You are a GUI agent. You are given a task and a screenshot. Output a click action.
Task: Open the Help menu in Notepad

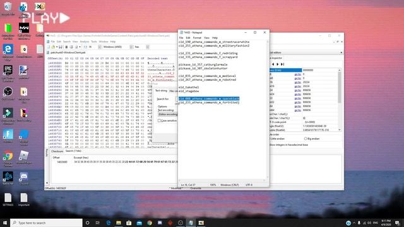(x=215, y=38)
